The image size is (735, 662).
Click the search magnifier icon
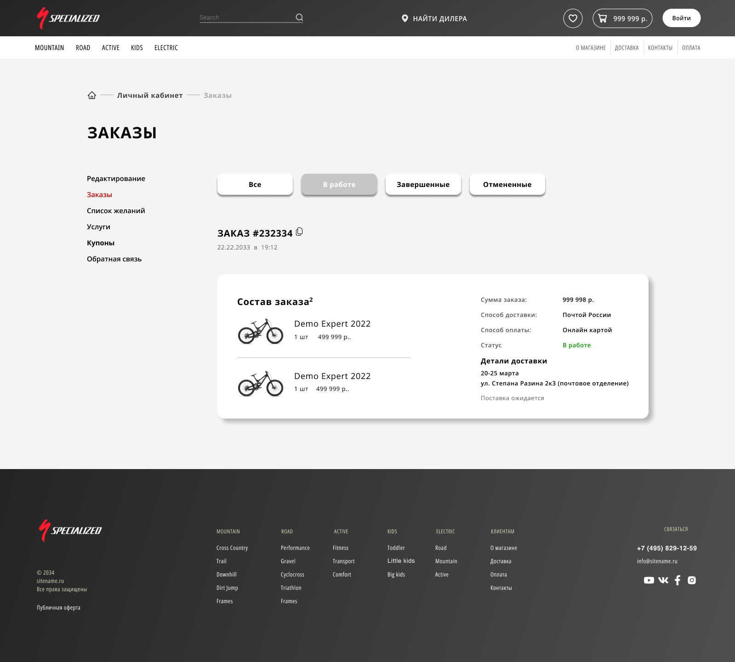pyautogui.click(x=299, y=17)
